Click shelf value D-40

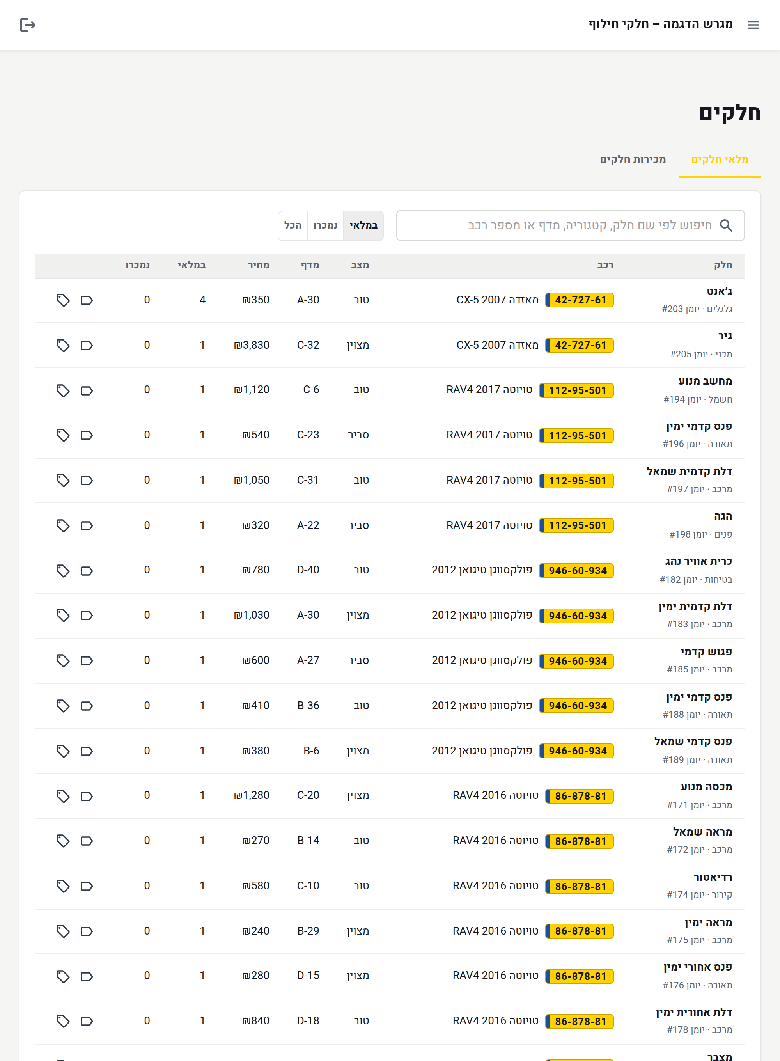[308, 570]
